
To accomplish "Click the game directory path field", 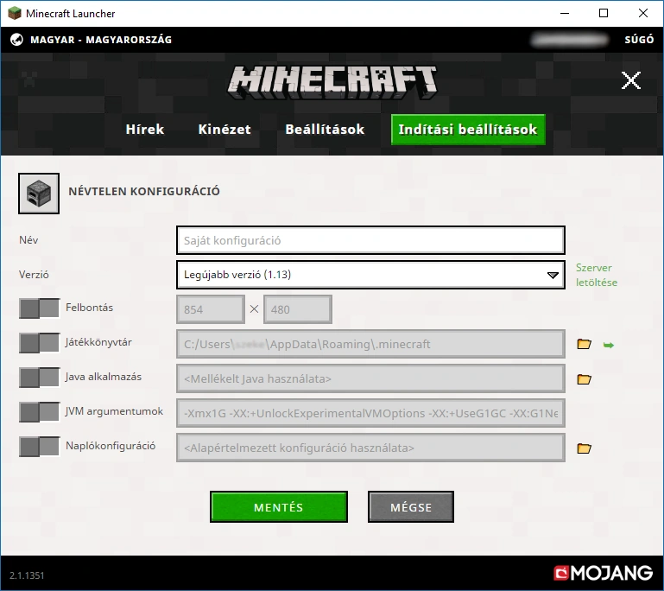I will 370,344.
